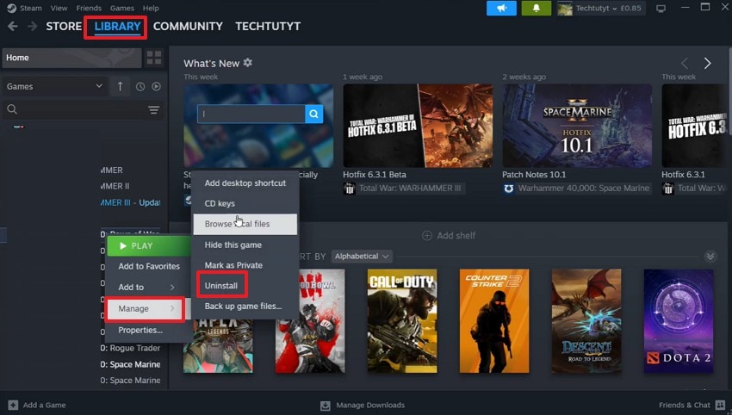Go to the STORE tab
Screen dimensions: 732x415
tap(64, 27)
